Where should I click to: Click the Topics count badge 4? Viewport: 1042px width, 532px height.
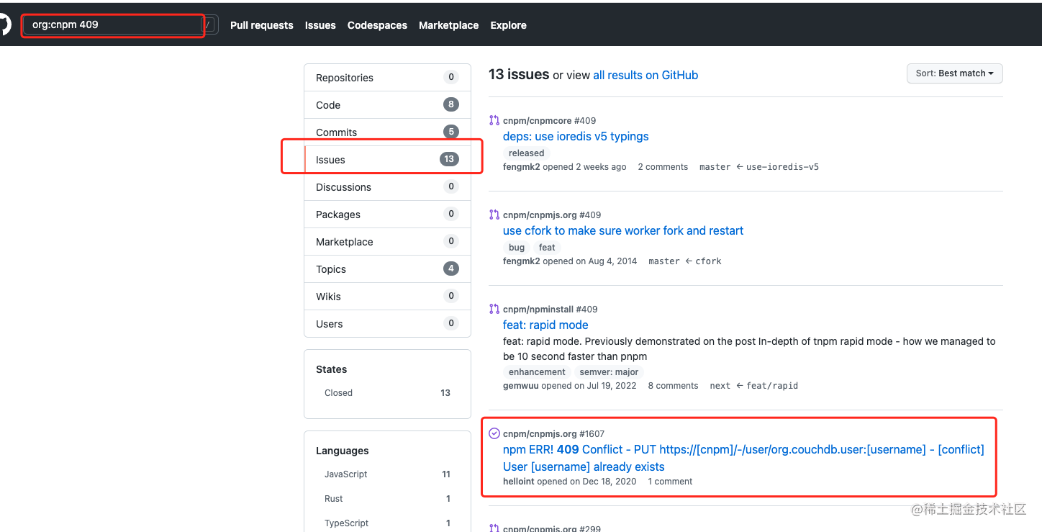pos(451,269)
